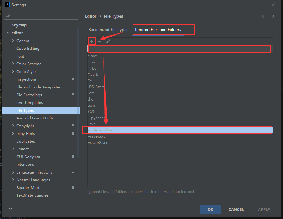This screenshot has height=219, width=283.
Task: Open Live Templates settings page
Action: [x=30, y=102]
